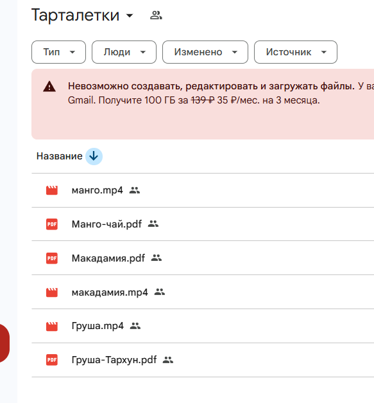
Task: Click the shared icon next to манго.mp4
Action: point(135,190)
